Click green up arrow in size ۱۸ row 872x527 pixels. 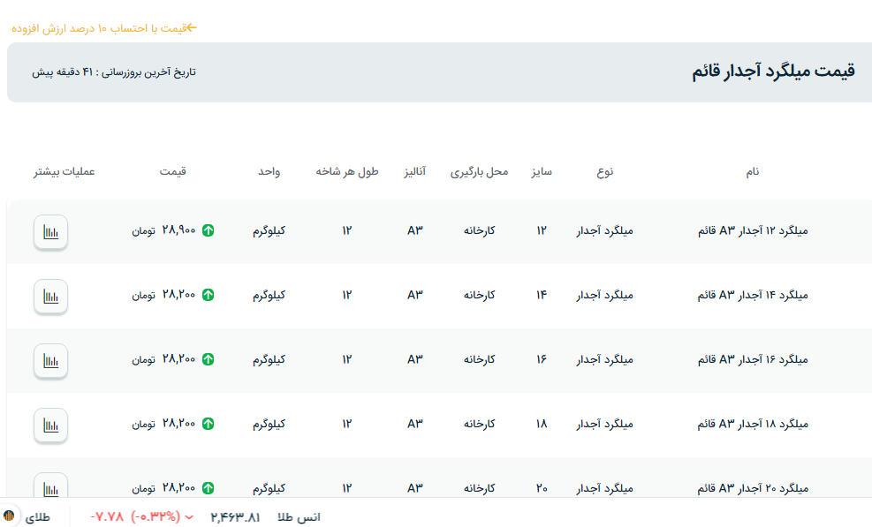click(209, 424)
